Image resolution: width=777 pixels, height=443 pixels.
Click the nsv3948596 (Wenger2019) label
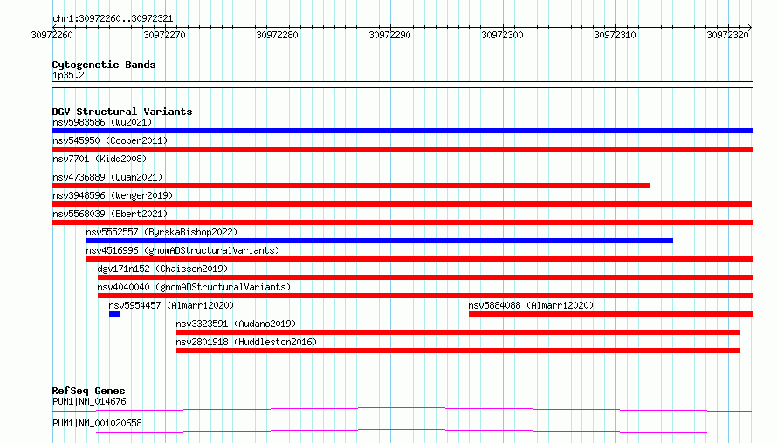[113, 195]
